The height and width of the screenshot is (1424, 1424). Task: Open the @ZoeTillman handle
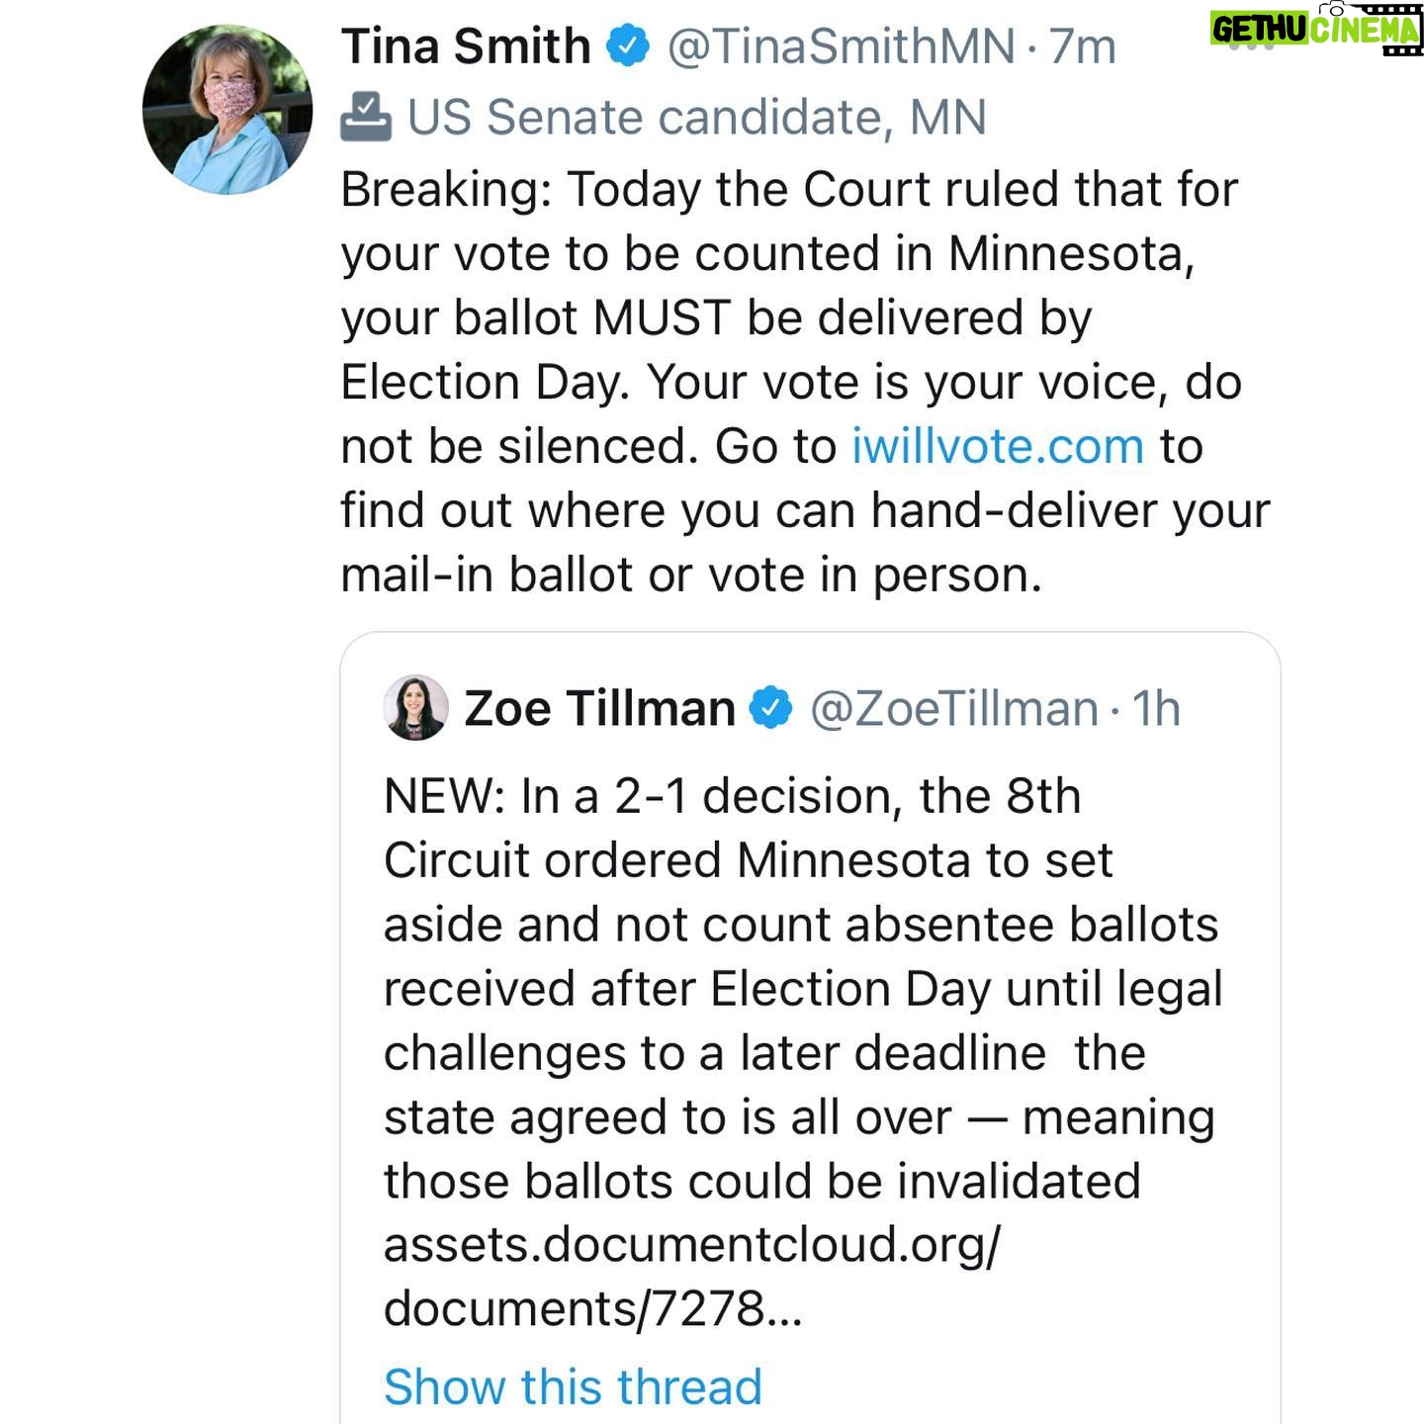click(x=954, y=708)
